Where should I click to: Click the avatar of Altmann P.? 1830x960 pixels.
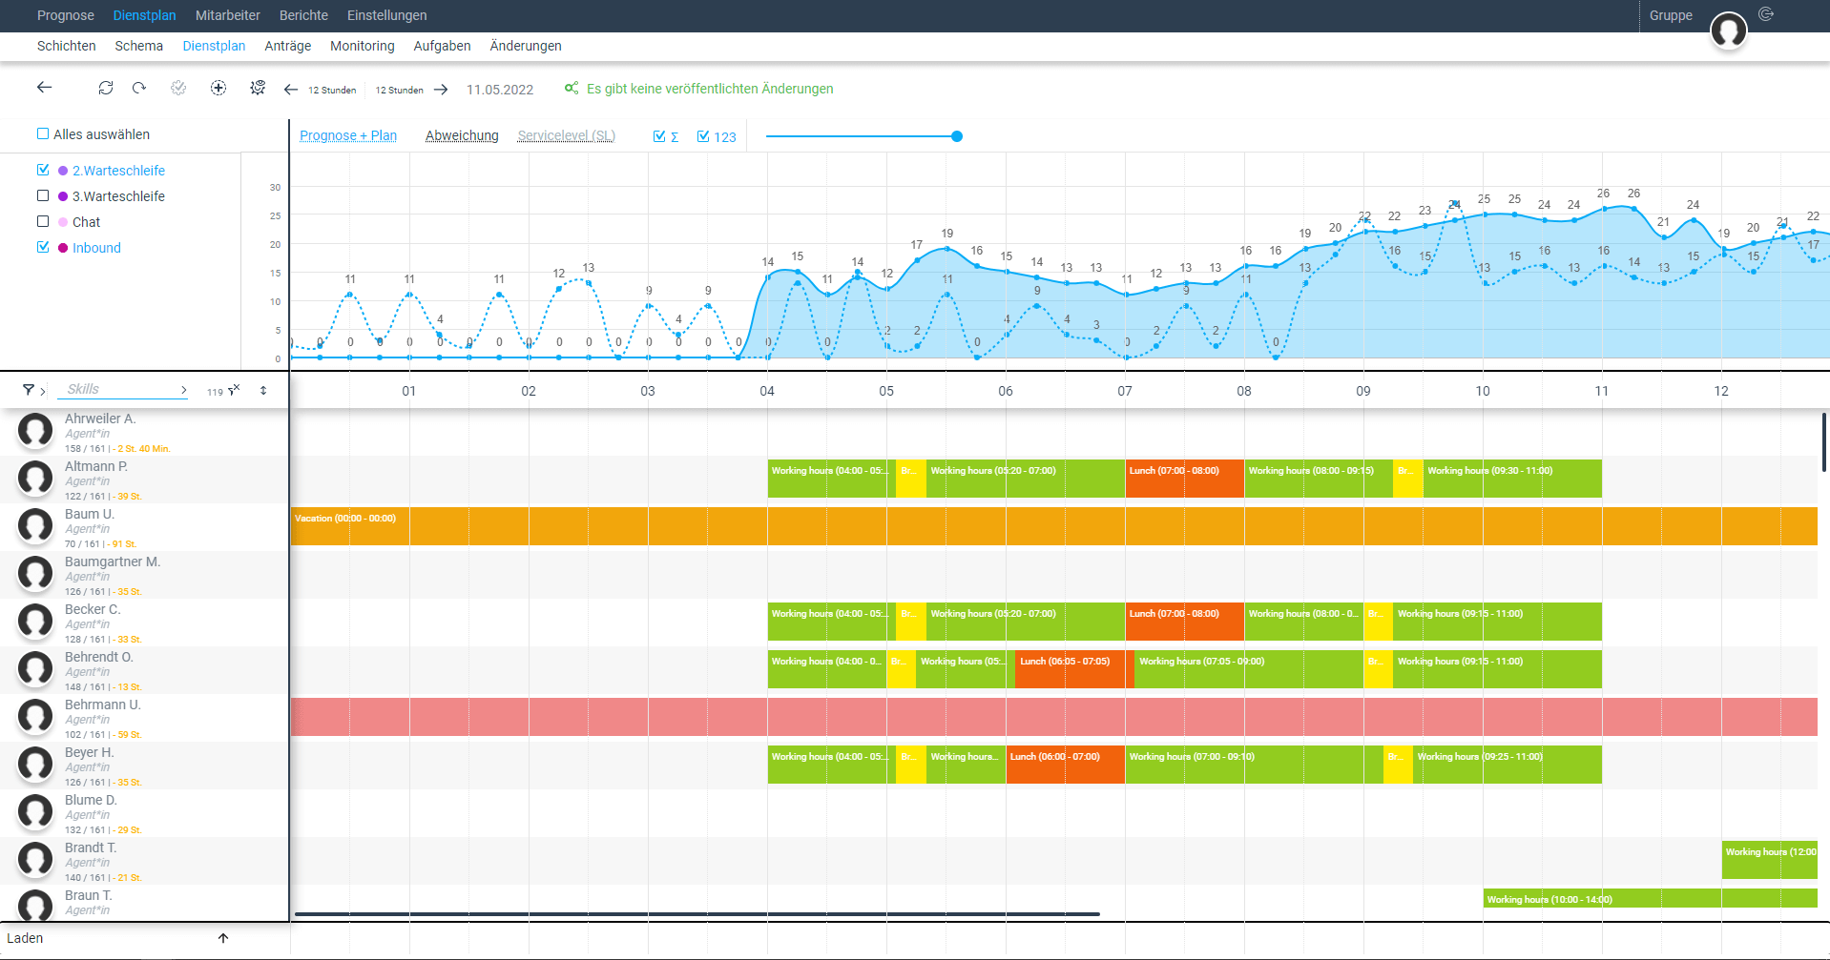(35, 479)
